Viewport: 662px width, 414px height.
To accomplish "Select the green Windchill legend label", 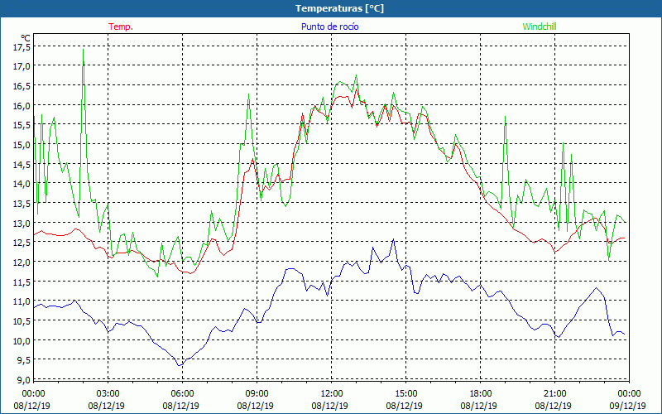I will 540,26.
